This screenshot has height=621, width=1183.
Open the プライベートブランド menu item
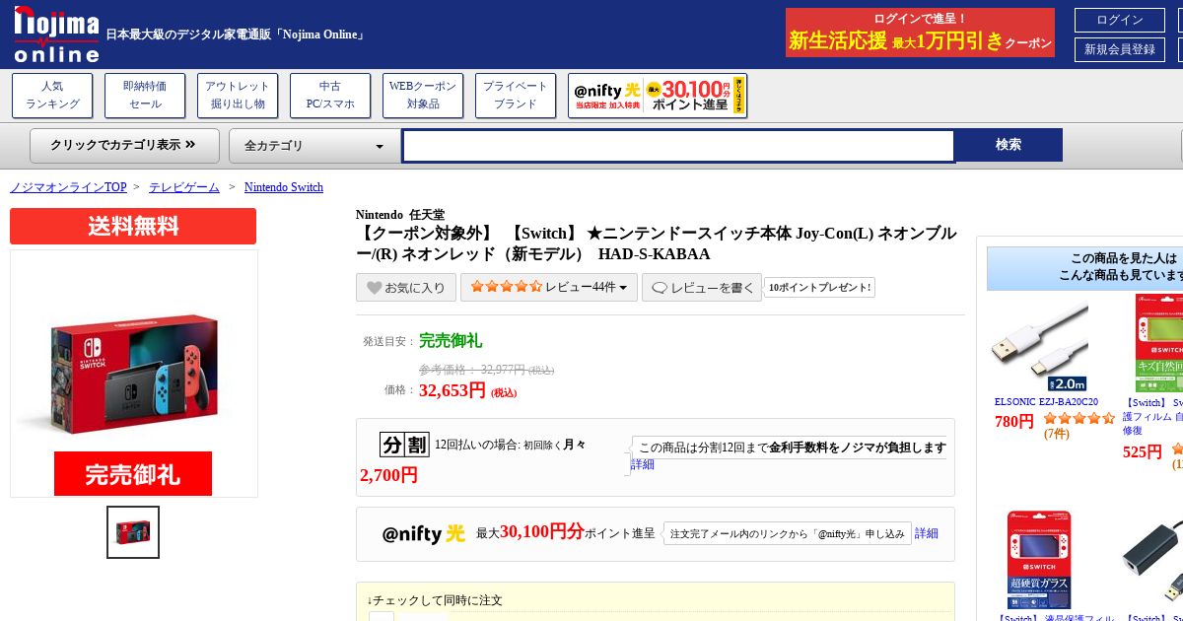click(x=516, y=96)
